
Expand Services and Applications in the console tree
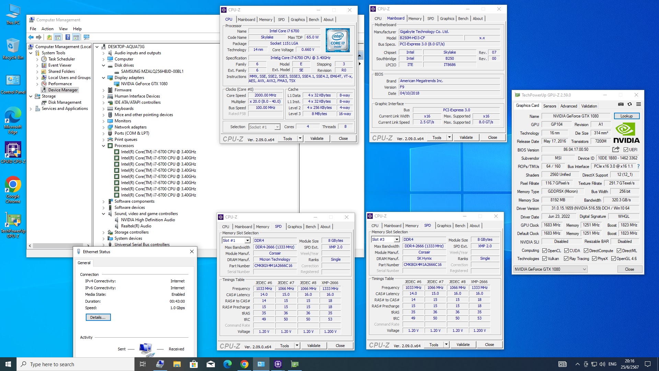[x=31, y=109]
